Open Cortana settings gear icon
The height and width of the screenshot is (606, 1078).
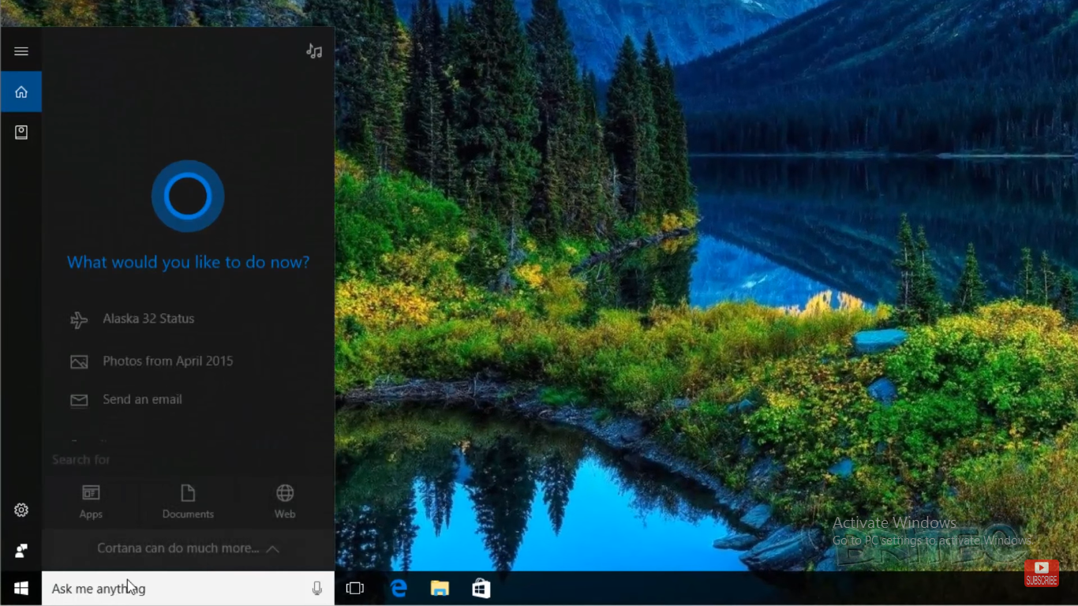point(21,510)
